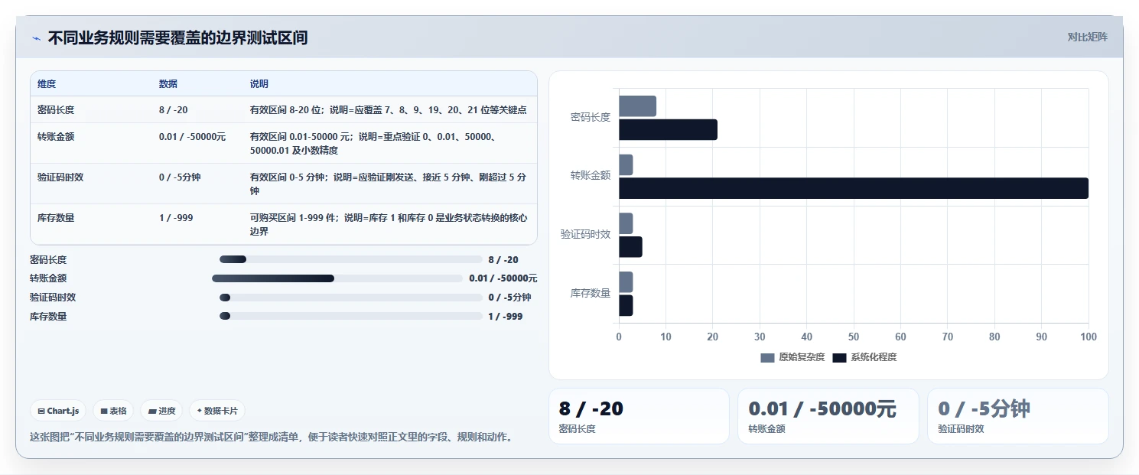Click the 转账金额 cell in the table
The width and height of the screenshot is (1139, 475).
56,136
